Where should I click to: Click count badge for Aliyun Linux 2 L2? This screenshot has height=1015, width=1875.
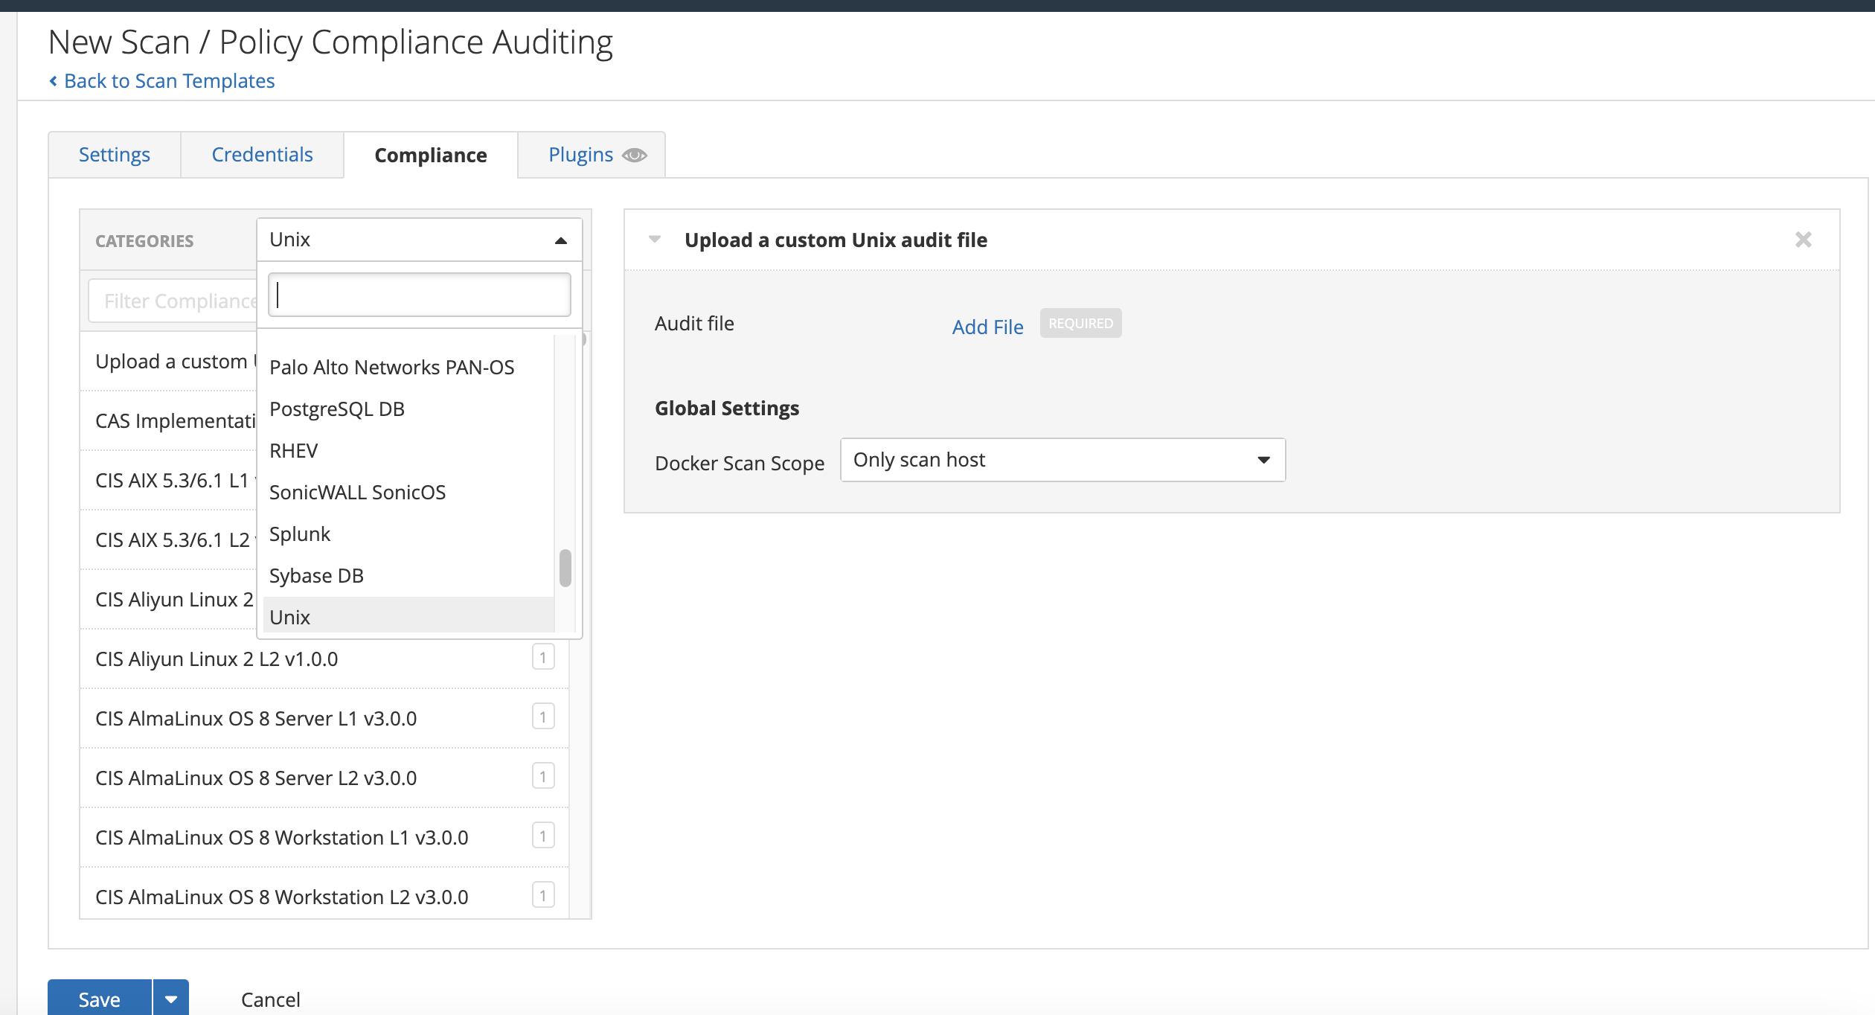(x=543, y=657)
